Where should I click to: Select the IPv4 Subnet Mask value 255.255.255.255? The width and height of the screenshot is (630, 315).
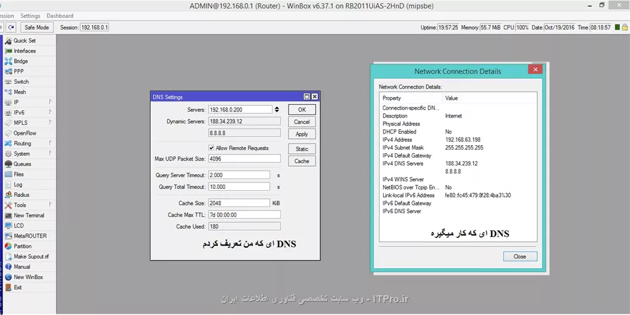coord(464,148)
